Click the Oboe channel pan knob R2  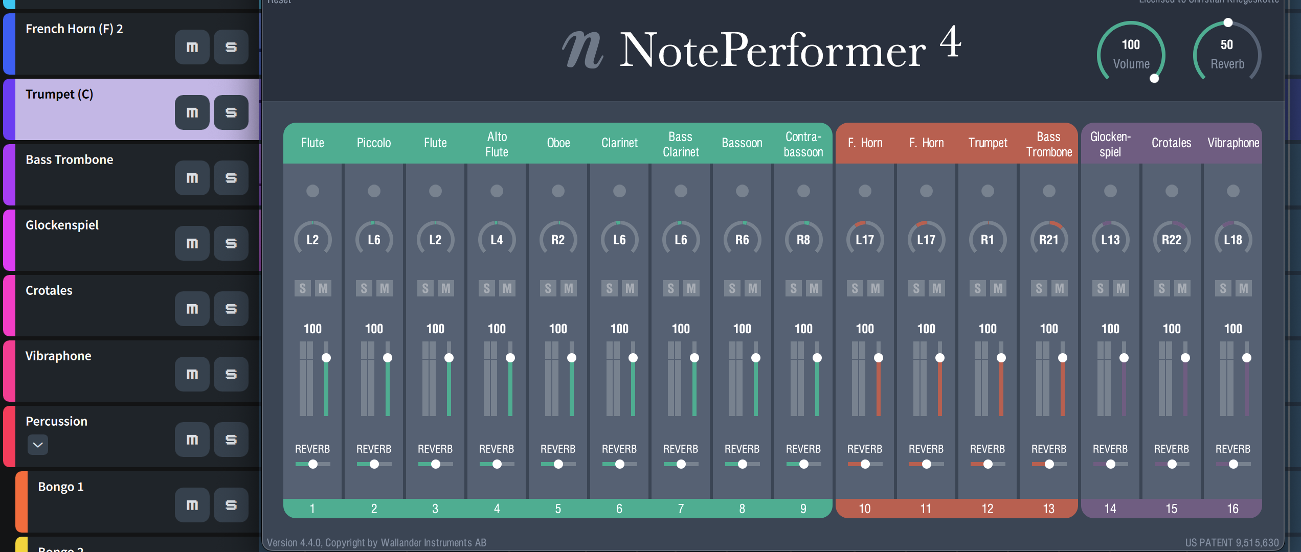[x=558, y=239]
